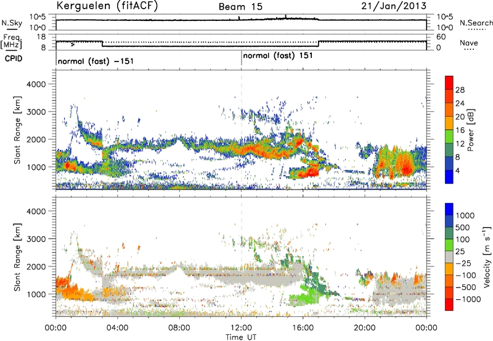Click the "08:00" time tick label
493x341 pixels.
click(x=179, y=328)
